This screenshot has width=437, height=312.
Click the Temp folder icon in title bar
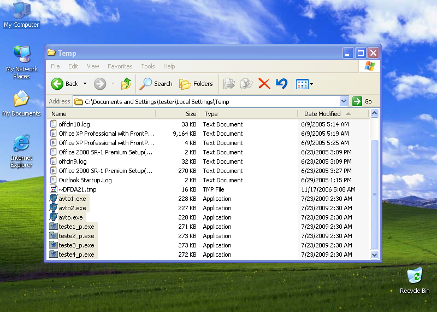pyautogui.click(x=51, y=53)
